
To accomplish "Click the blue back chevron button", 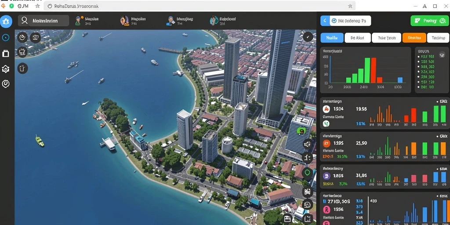I will tap(325, 21).
